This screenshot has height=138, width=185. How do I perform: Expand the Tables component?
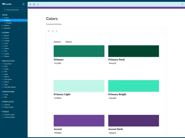click(6, 49)
